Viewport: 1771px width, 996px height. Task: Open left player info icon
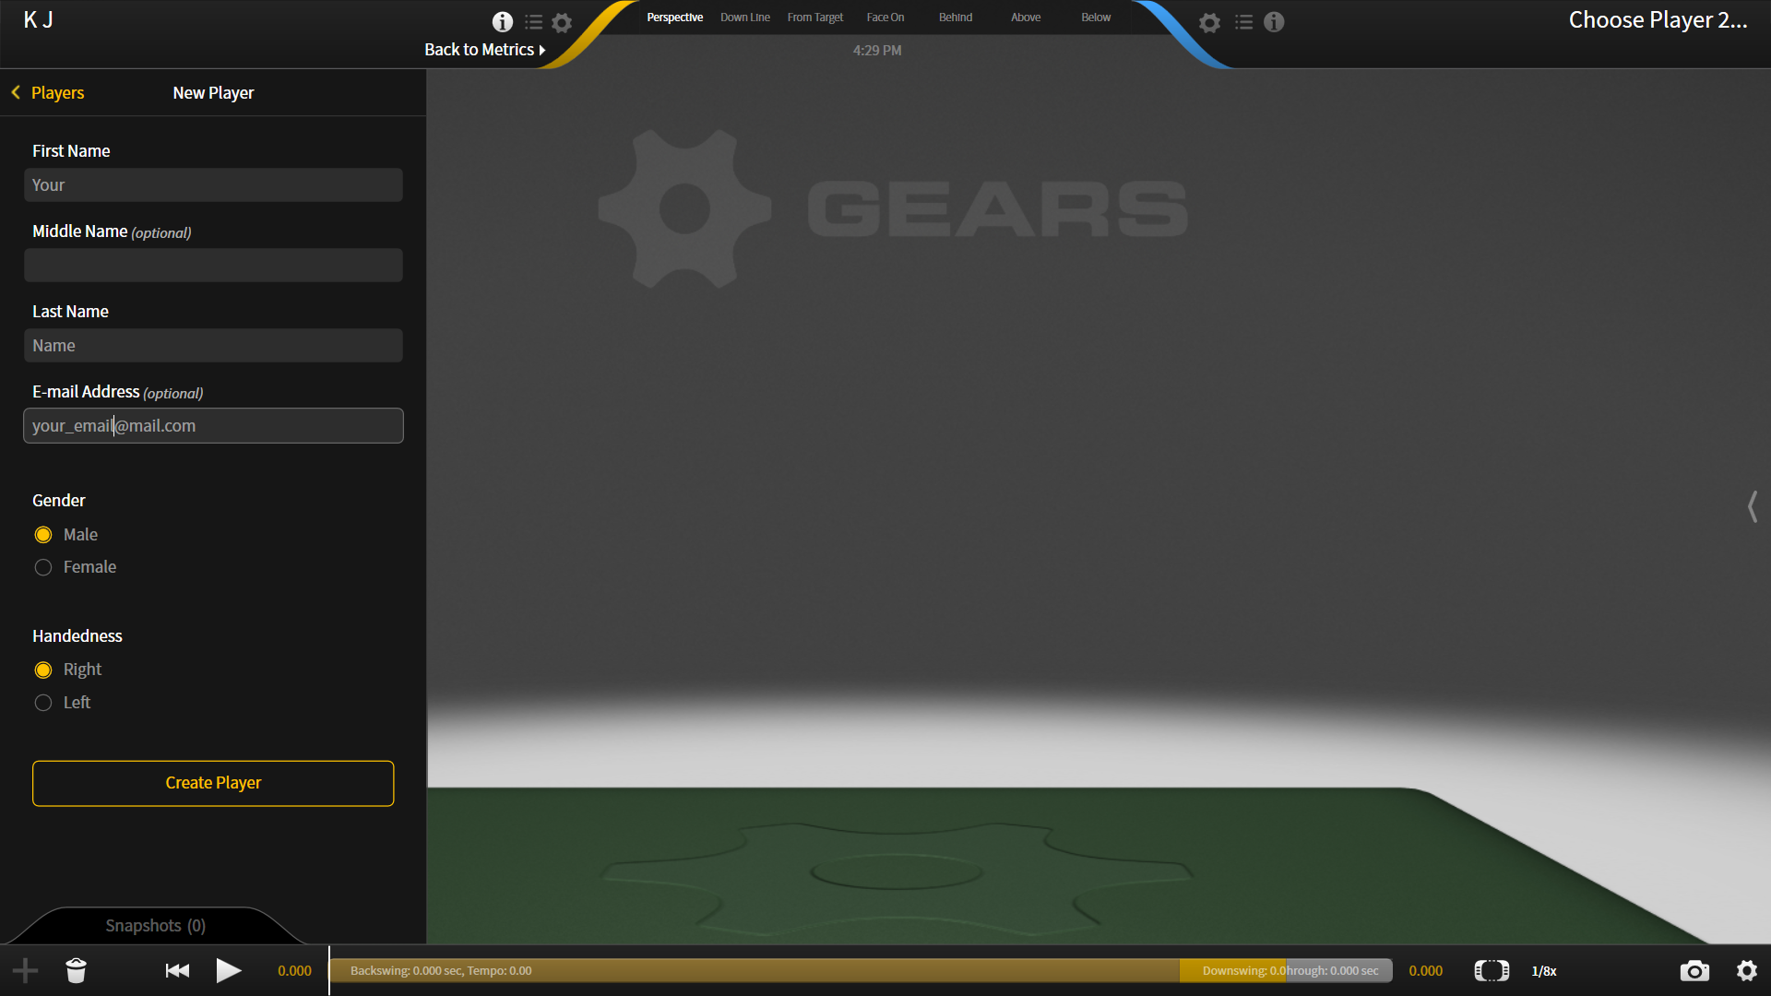tap(503, 22)
